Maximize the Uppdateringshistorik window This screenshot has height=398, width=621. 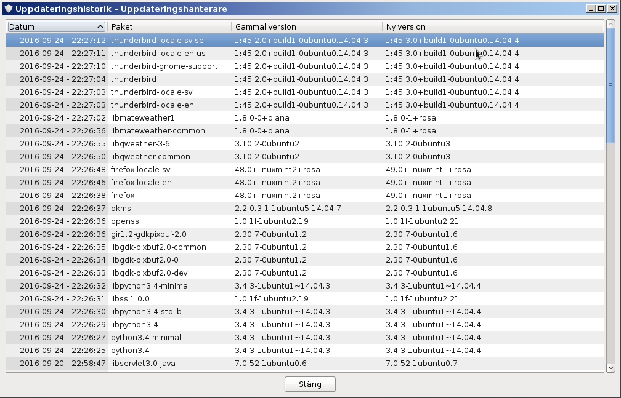601,9
